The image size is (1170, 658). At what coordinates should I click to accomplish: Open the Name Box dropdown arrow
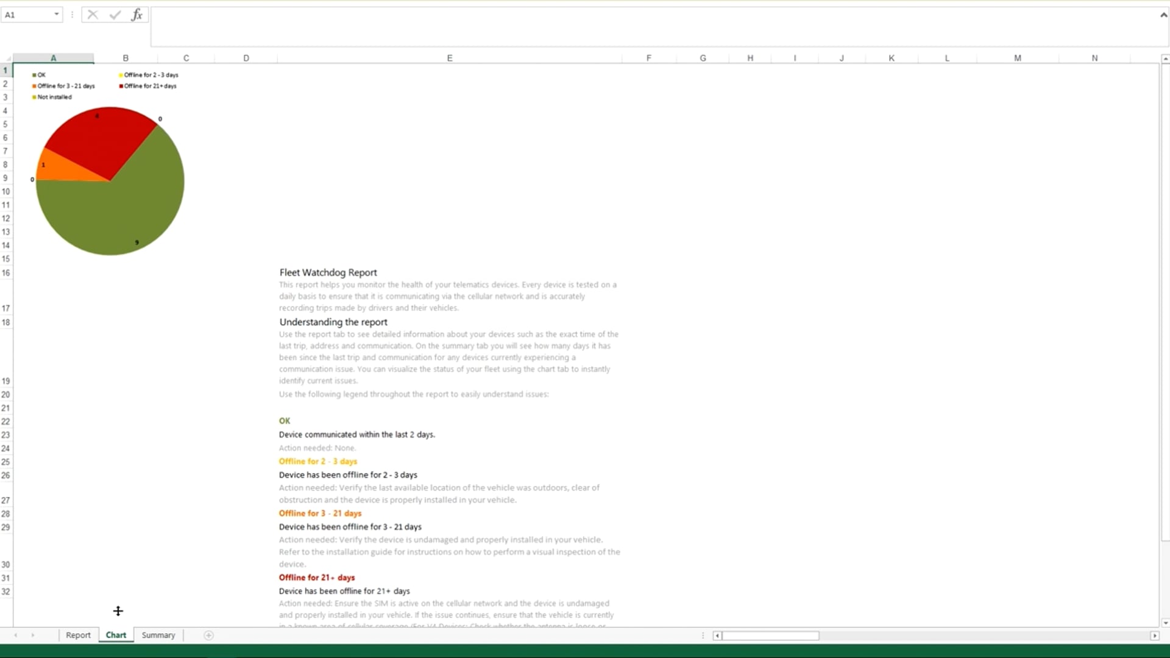coord(56,15)
